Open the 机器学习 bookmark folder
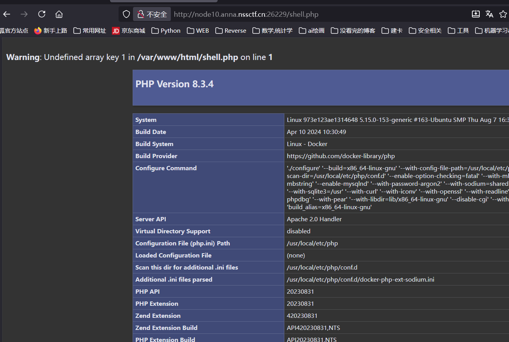 pos(492,30)
